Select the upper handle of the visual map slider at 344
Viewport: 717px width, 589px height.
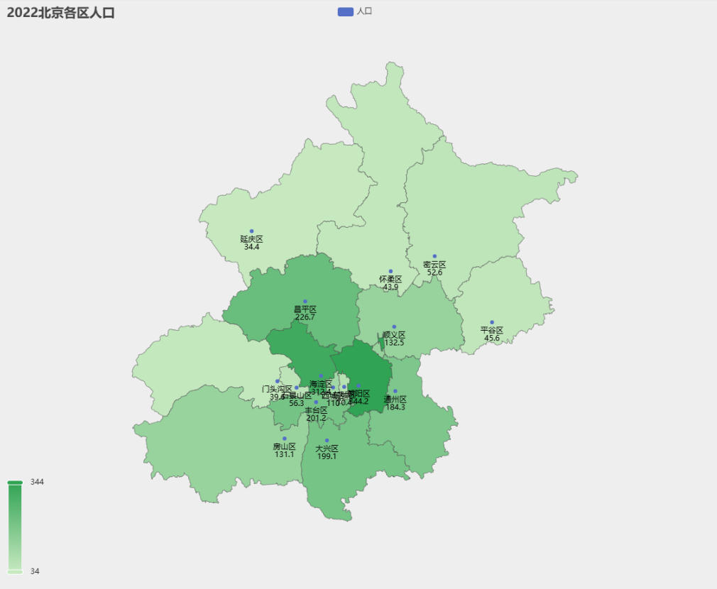[x=15, y=483]
